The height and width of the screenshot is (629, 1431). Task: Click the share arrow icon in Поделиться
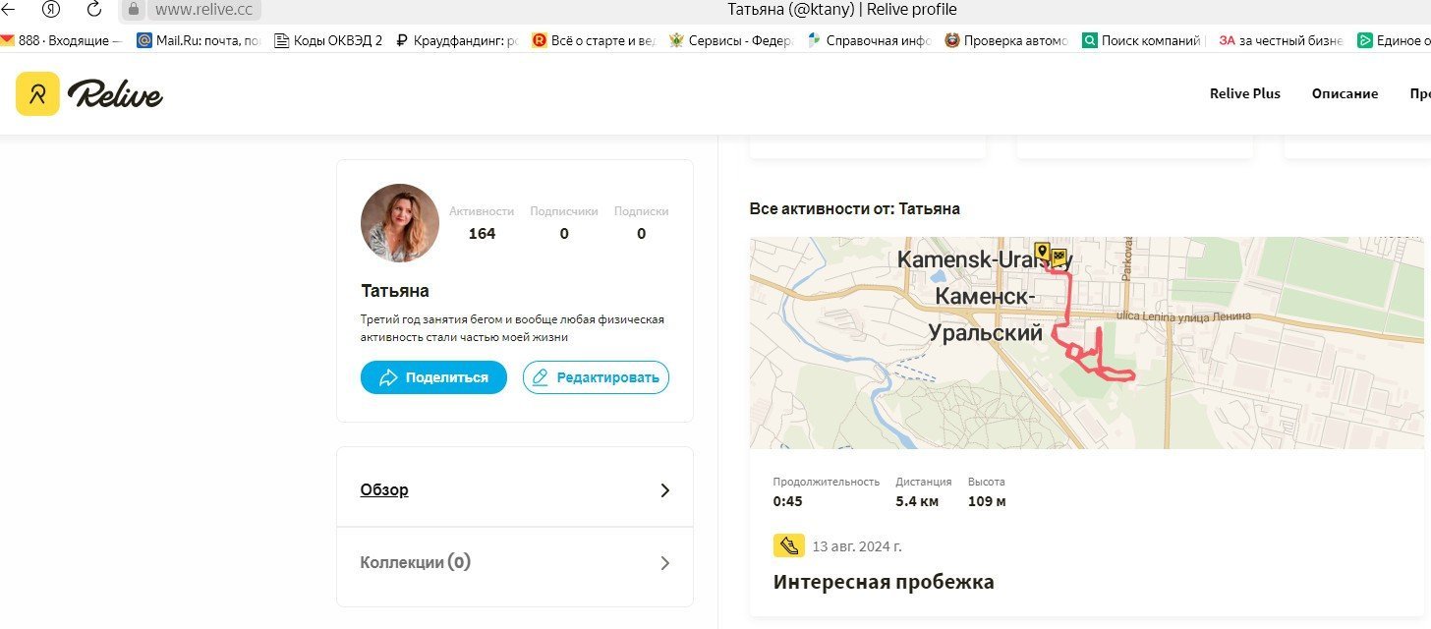point(388,377)
